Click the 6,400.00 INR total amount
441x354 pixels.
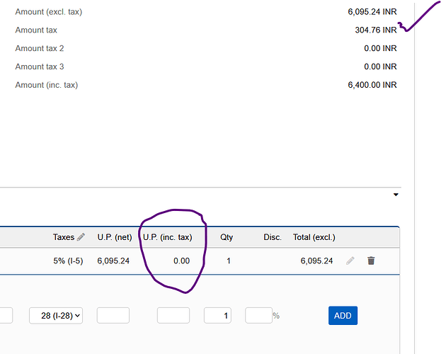[372, 85]
